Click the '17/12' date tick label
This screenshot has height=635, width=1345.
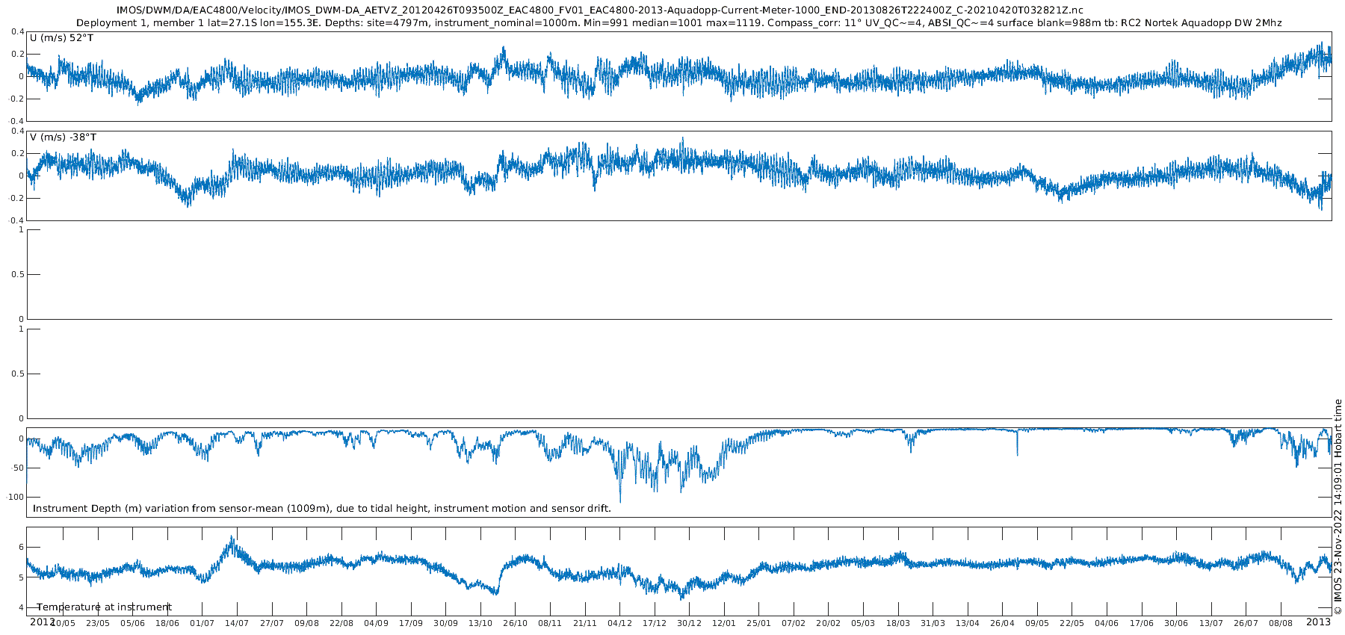pyautogui.click(x=655, y=623)
